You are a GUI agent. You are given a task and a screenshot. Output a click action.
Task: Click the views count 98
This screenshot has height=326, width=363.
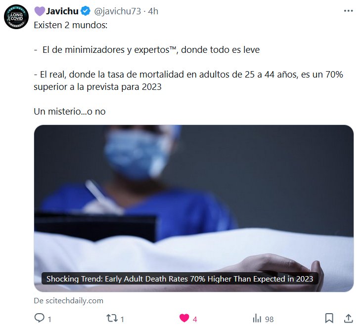(269, 319)
